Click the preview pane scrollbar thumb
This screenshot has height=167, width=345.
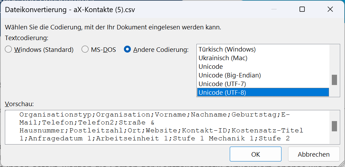point(334,126)
